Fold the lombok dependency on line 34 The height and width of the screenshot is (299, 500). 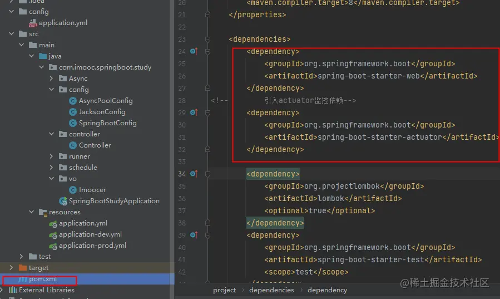tap(207, 174)
